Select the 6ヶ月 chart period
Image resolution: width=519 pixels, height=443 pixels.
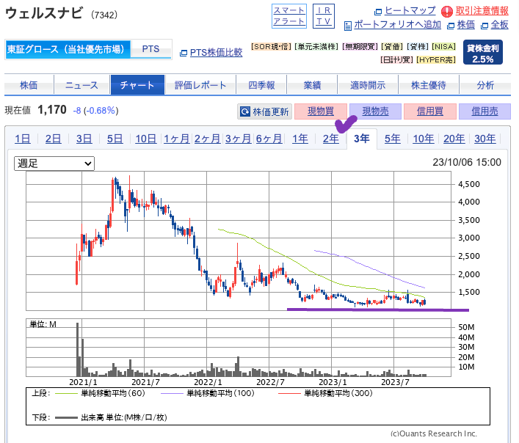[x=269, y=139]
